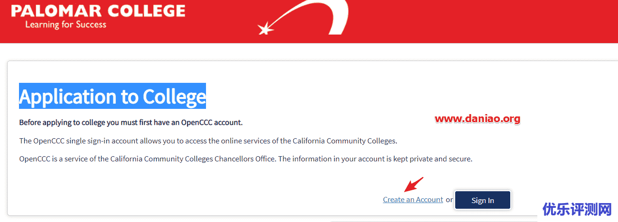Click the word "College" in the highlighted heading
The height and width of the screenshot is (222, 618).
[174, 96]
